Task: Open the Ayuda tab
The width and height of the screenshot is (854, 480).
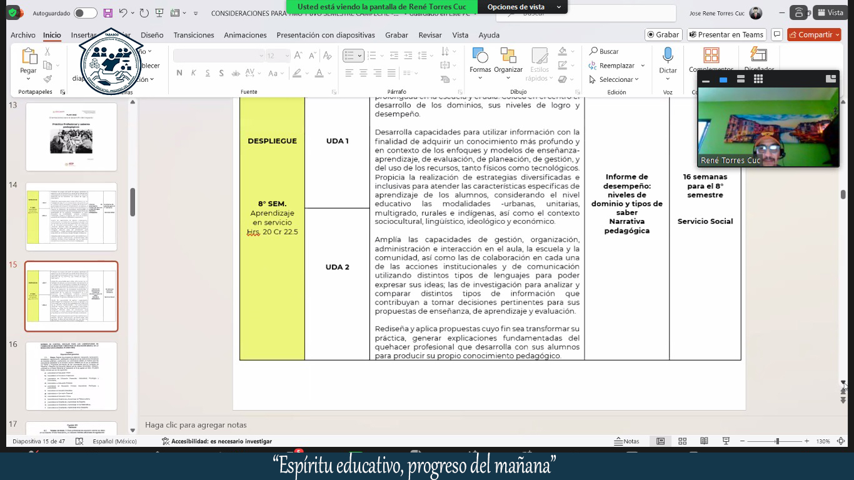Action: click(x=489, y=35)
